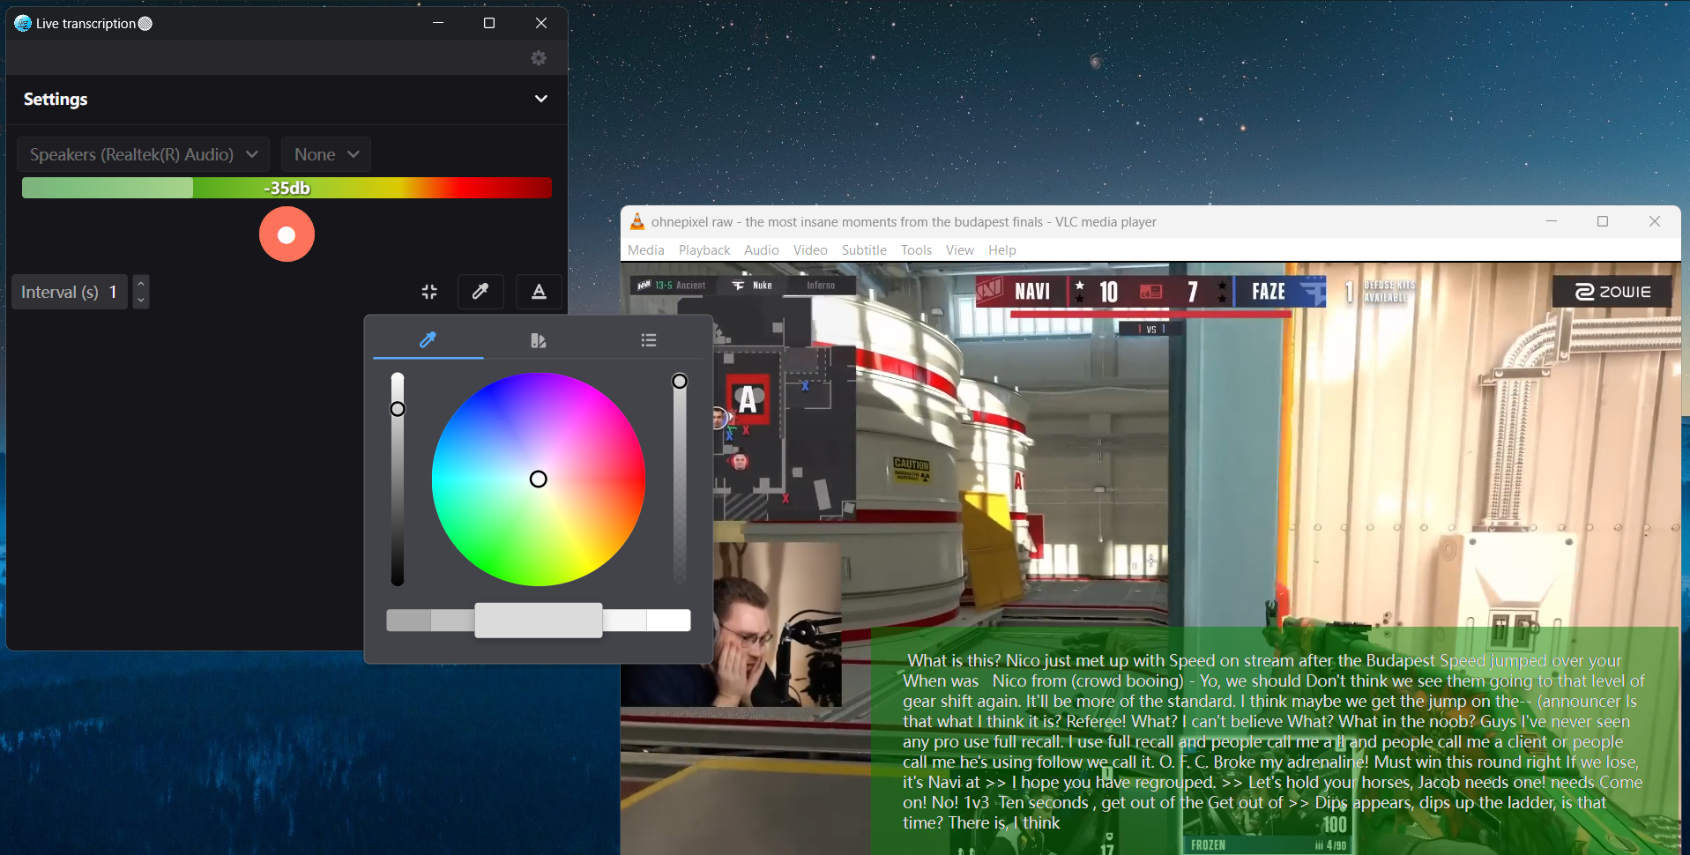Minimize the Live transcription window

pos(438,23)
